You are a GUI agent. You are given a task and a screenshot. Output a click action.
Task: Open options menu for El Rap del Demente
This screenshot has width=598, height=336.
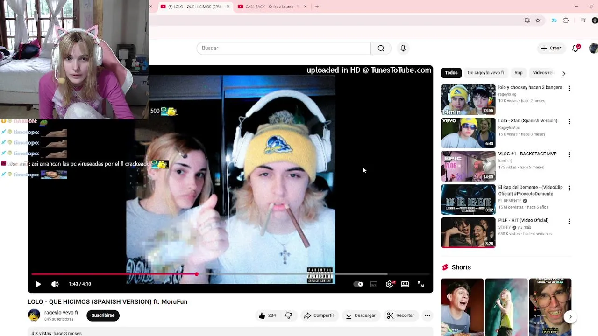click(569, 188)
